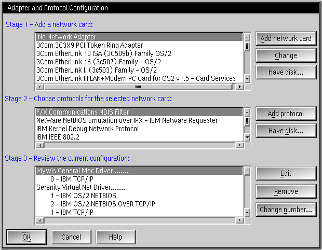Select F/X Communications NDIS Filter protocol
Viewport: 322px width, 250px height.
coord(139,112)
